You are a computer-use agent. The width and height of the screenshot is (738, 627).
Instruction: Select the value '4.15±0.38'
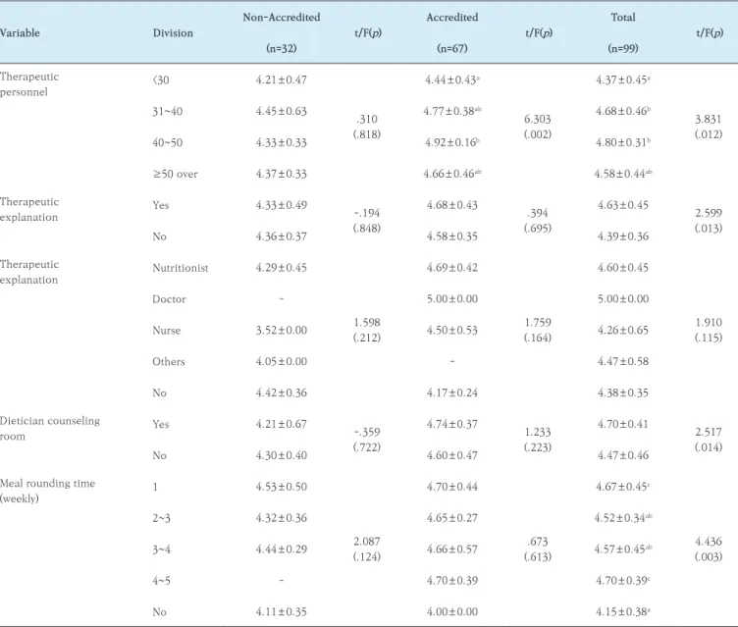623,612
